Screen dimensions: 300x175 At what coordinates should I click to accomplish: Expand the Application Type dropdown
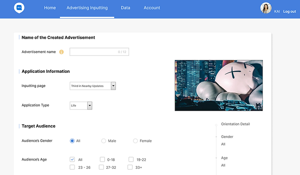pyautogui.click(x=81, y=105)
